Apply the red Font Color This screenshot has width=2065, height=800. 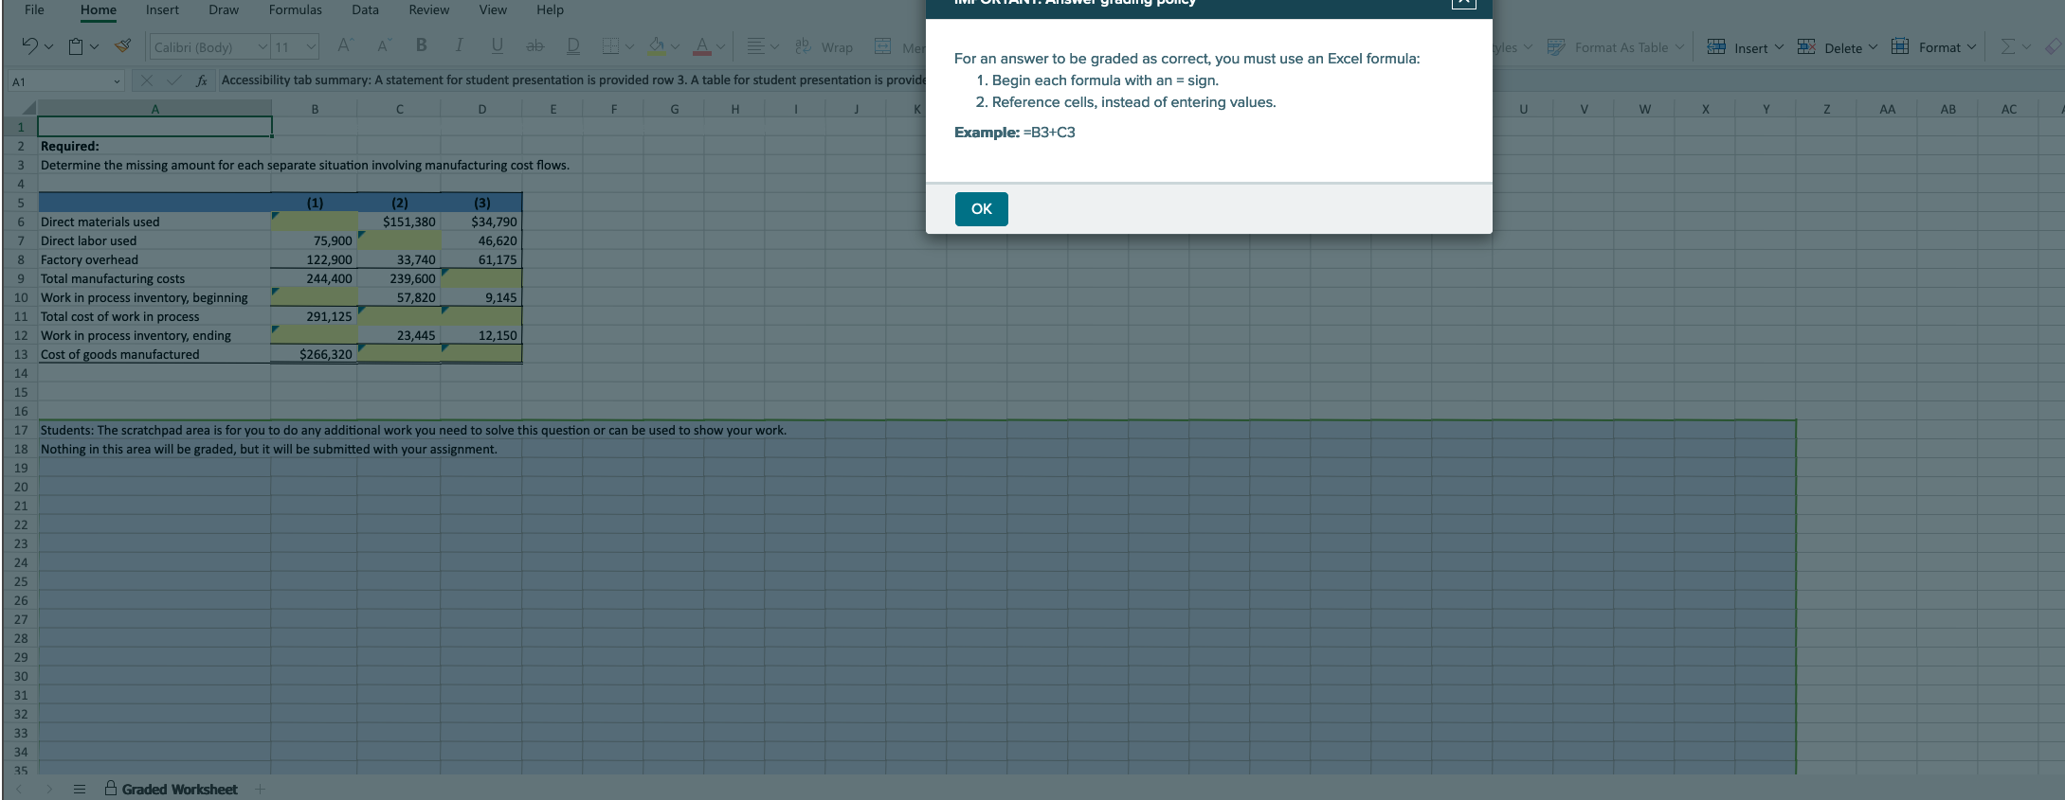[x=702, y=46]
